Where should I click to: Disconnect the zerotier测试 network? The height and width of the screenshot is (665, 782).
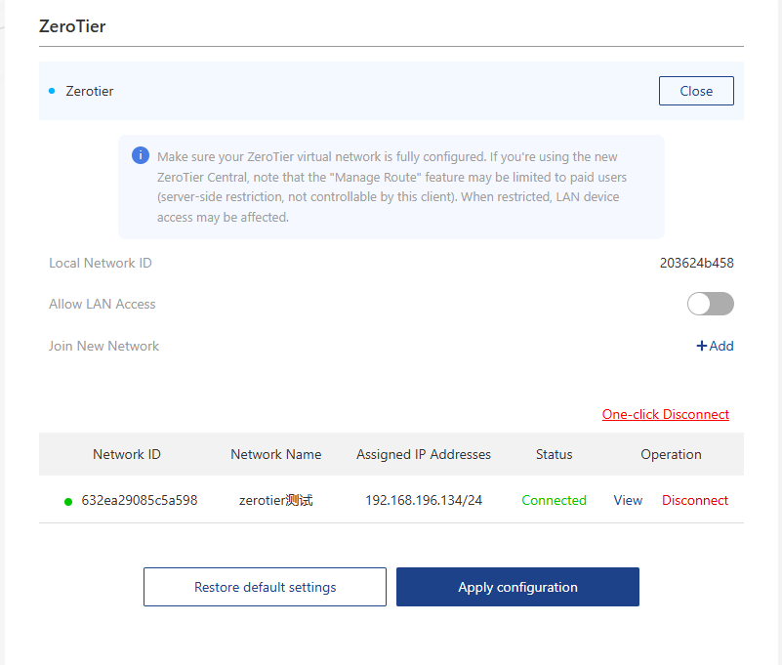click(695, 500)
